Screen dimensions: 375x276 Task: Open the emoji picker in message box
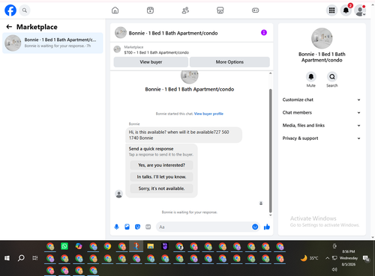255,227
